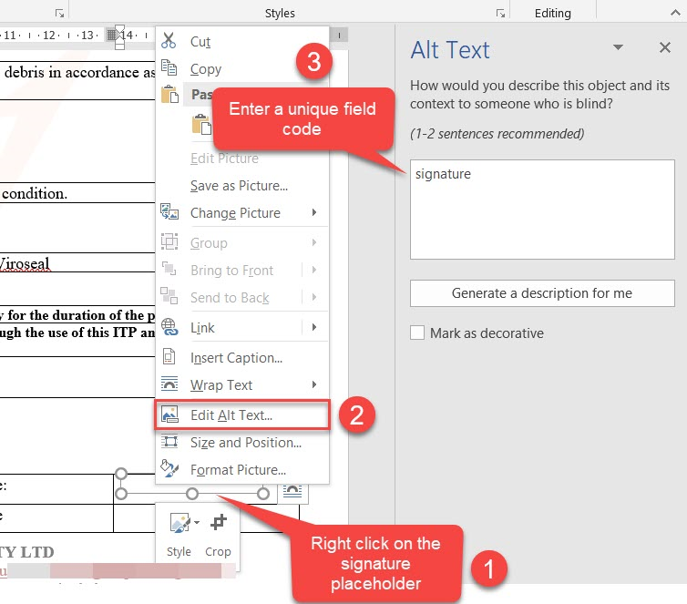Click the Insert Caption icon
The width and height of the screenshot is (687, 604).
pyautogui.click(x=169, y=357)
